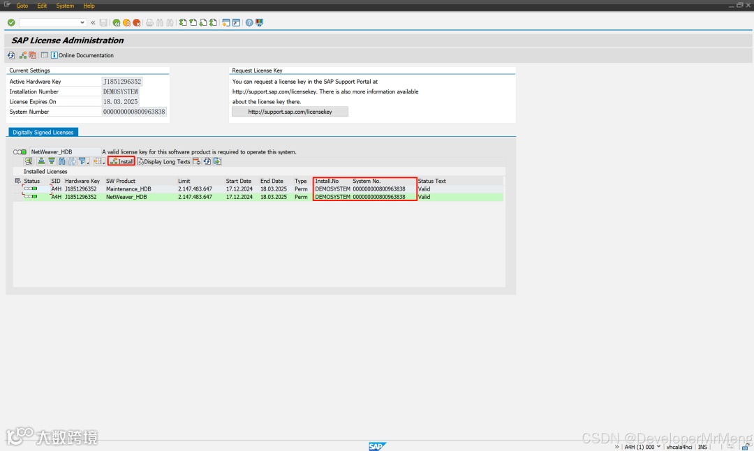This screenshot has width=754, height=451.
Task: Click the Display Long Texts button
Action: coord(164,161)
